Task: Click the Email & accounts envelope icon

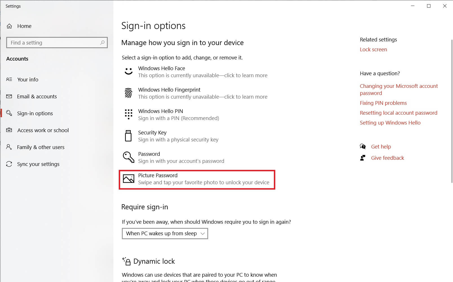Action: click(9, 96)
